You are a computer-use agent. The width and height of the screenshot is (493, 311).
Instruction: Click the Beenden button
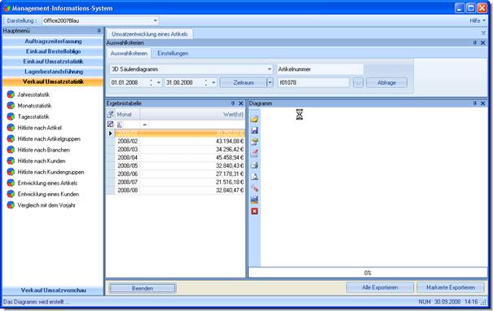point(143,288)
